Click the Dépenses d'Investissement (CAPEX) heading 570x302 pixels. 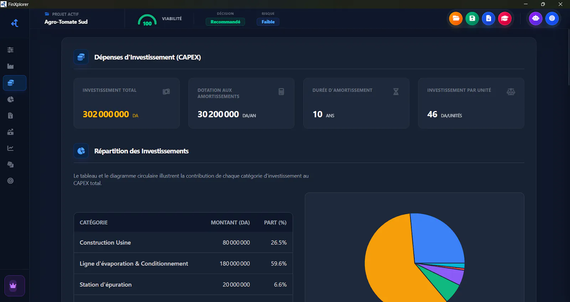(147, 57)
